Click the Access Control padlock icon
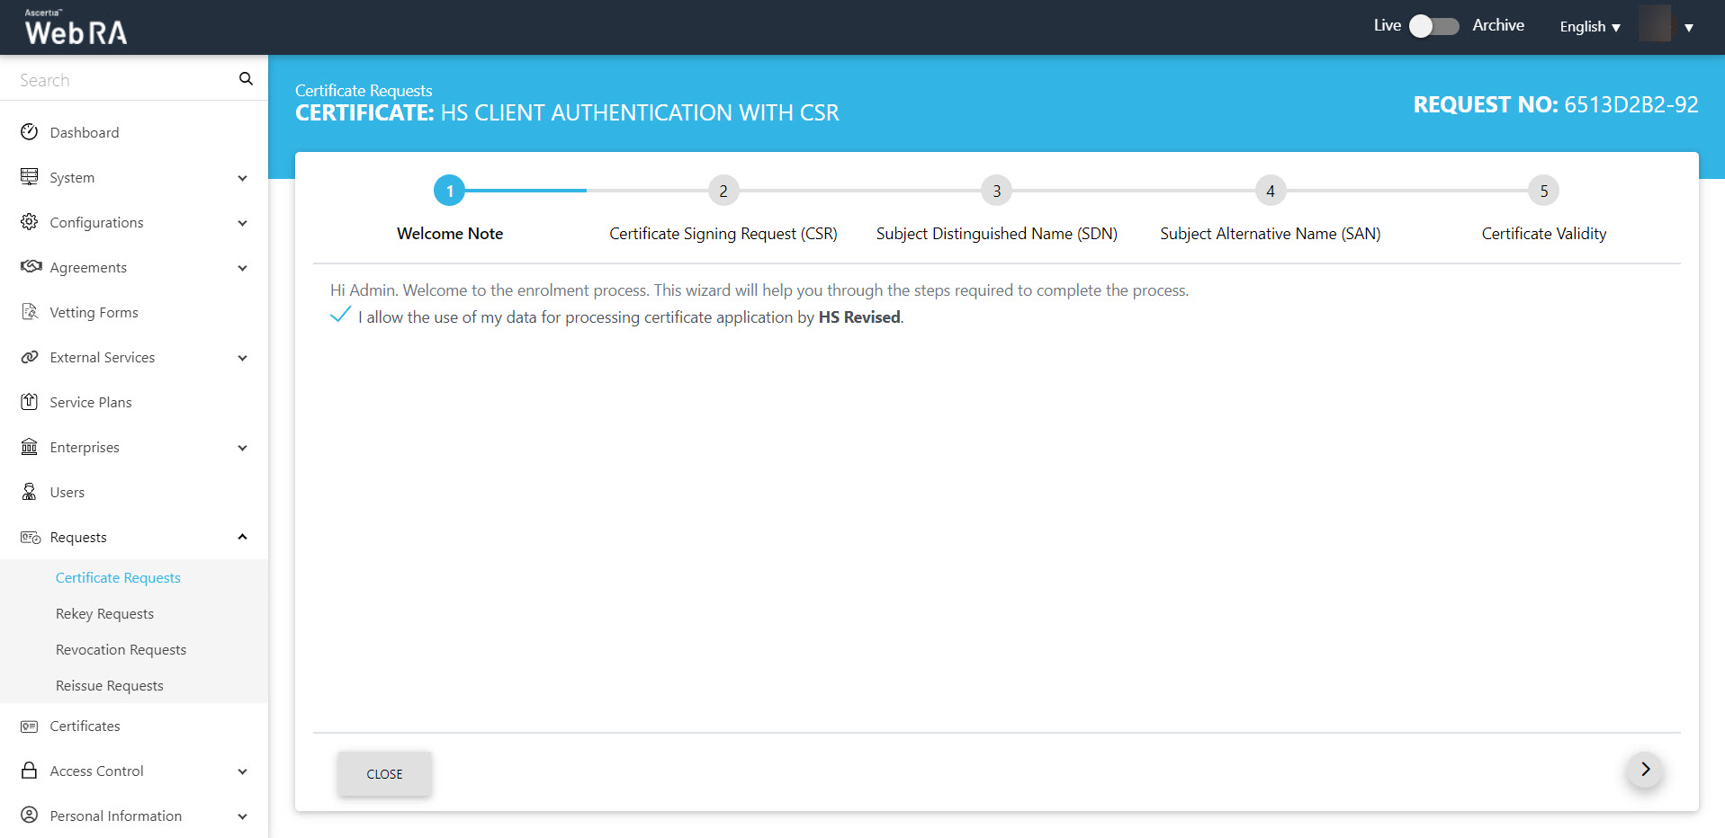Viewport: 1725px width, 838px height. click(30, 771)
